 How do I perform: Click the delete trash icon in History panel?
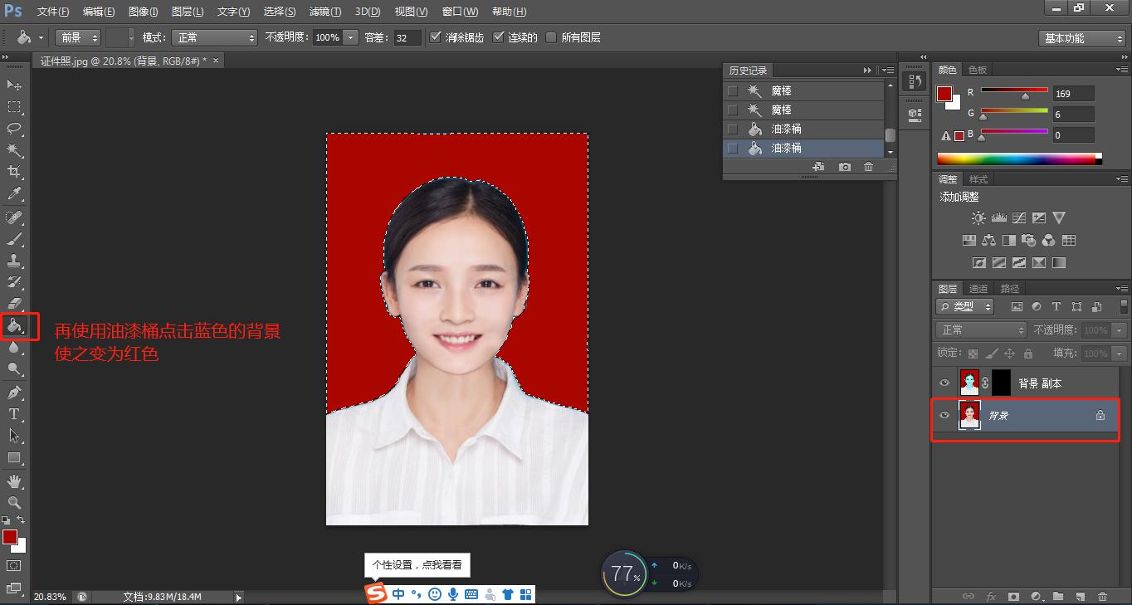click(x=868, y=167)
